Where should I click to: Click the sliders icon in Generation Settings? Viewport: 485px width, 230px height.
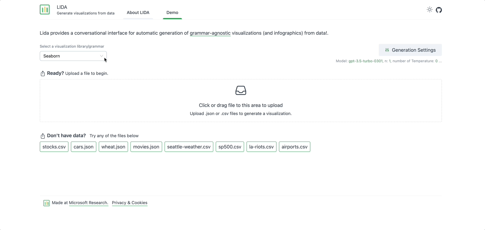[x=387, y=50]
